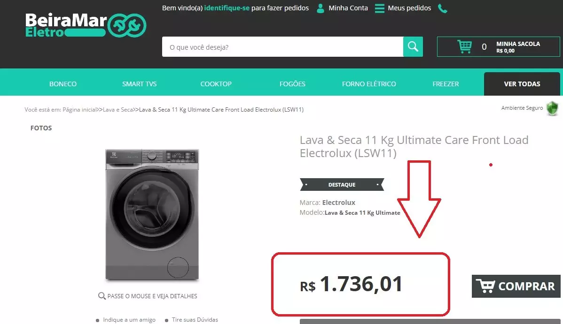This screenshot has height=324, width=563.
Task: Click the COMPRAR button
Action: (x=516, y=286)
